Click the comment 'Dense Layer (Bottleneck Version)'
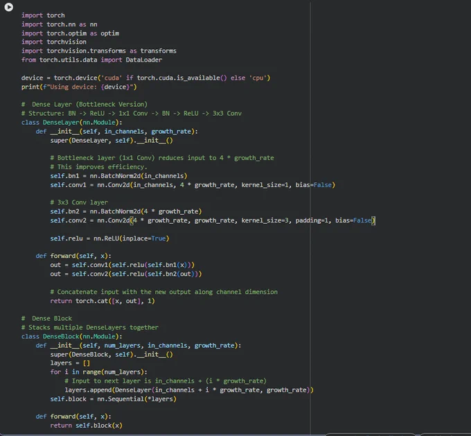This screenshot has height=436, width=471. pyautogui.click(x=85, y=105)
